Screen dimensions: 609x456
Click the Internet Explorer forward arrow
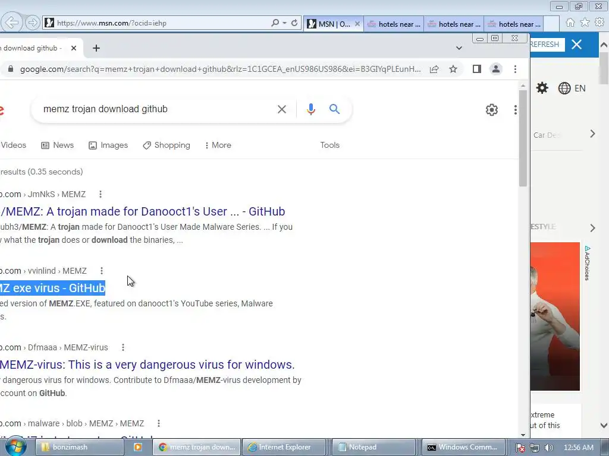[33, 23]
